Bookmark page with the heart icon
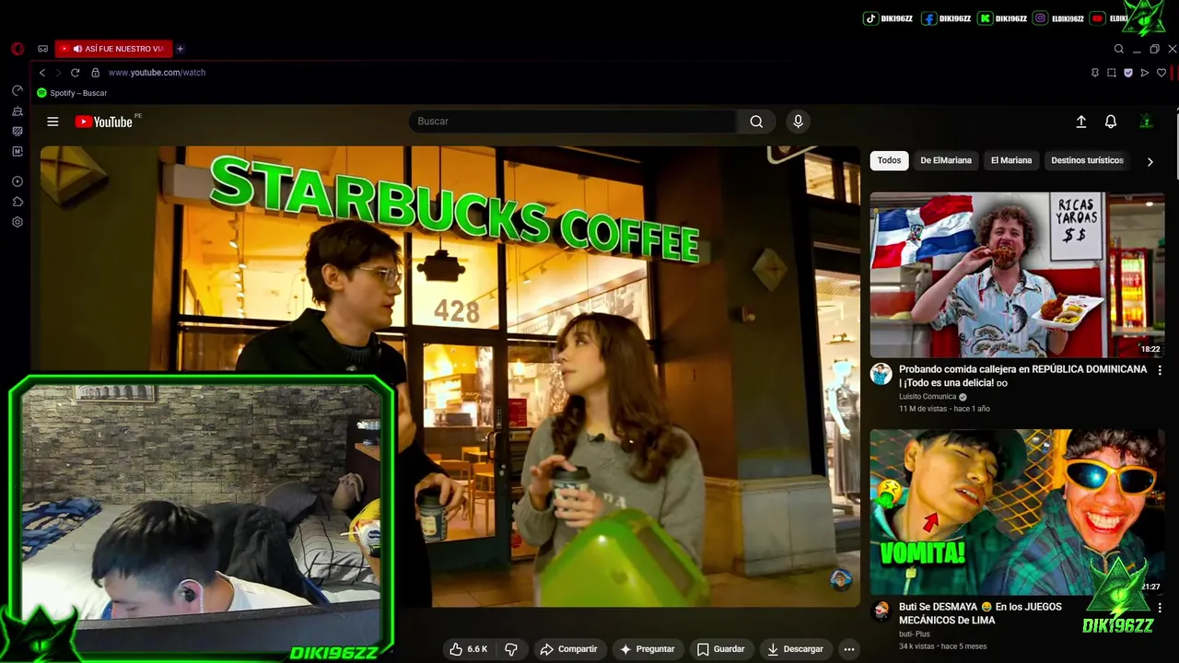This screenshot has height=663, width=1179. [1161, 73]
